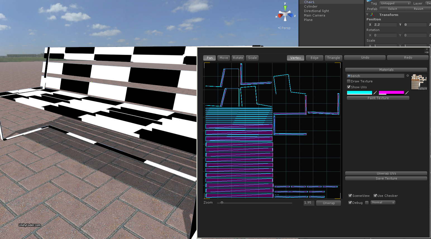Uncheck Use Checker
The width and height of the screenshot is (431, 239).
pos(375,195)
